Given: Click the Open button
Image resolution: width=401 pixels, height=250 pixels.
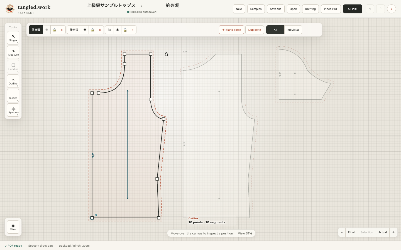Looking at the screenshot, I should pos(293,9).
